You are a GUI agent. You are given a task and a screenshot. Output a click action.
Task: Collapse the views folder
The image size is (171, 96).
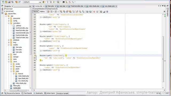pyautogui.click(x=9, y=62)
